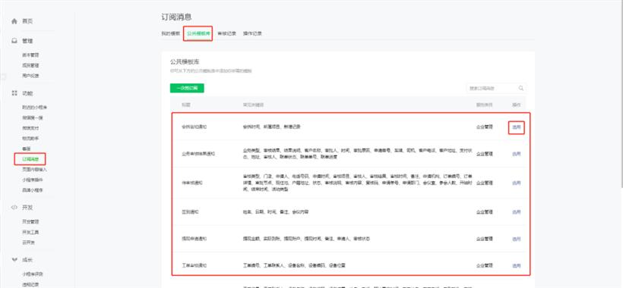Screen dimensions: 623x288
Task: Open 附近的小程序 in sidebar
Action: (35, 108)
